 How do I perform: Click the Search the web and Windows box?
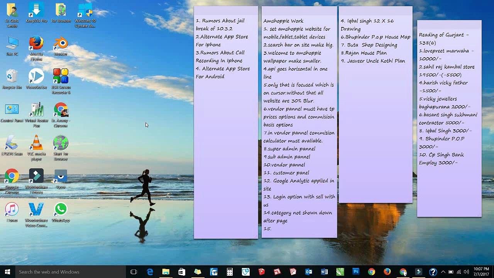[70, 272]
